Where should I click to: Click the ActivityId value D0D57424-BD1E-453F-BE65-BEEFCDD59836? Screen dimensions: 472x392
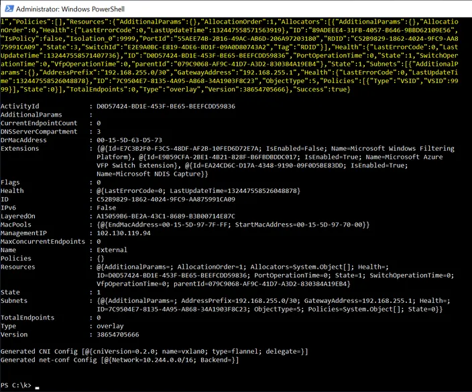(166, 106)
